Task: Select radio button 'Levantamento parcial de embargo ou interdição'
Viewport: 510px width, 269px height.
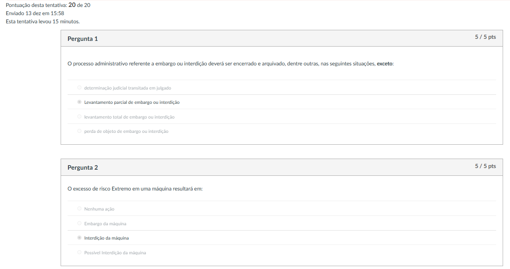Action: point(79,102)
